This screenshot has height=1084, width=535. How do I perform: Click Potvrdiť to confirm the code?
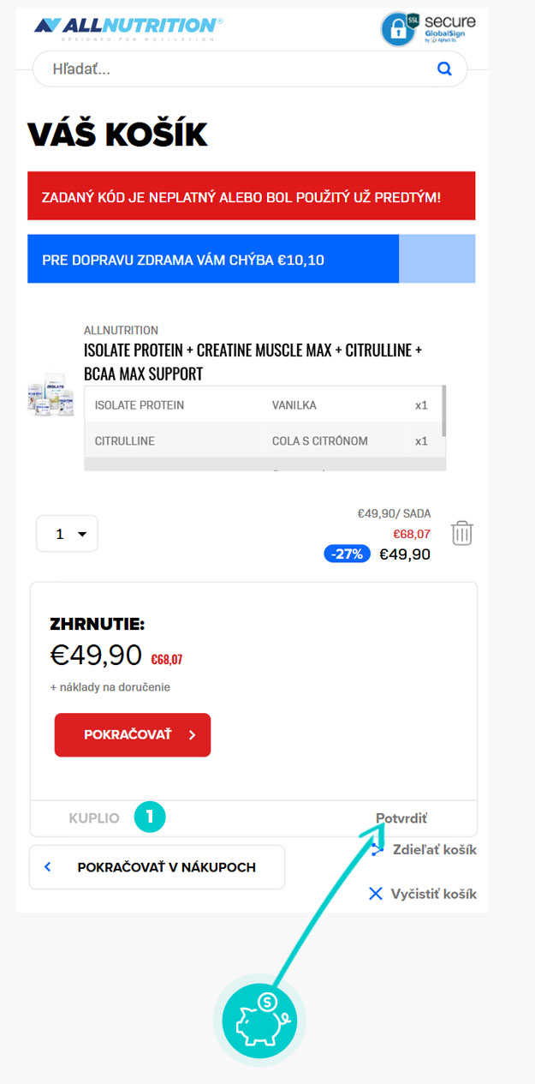401,818
